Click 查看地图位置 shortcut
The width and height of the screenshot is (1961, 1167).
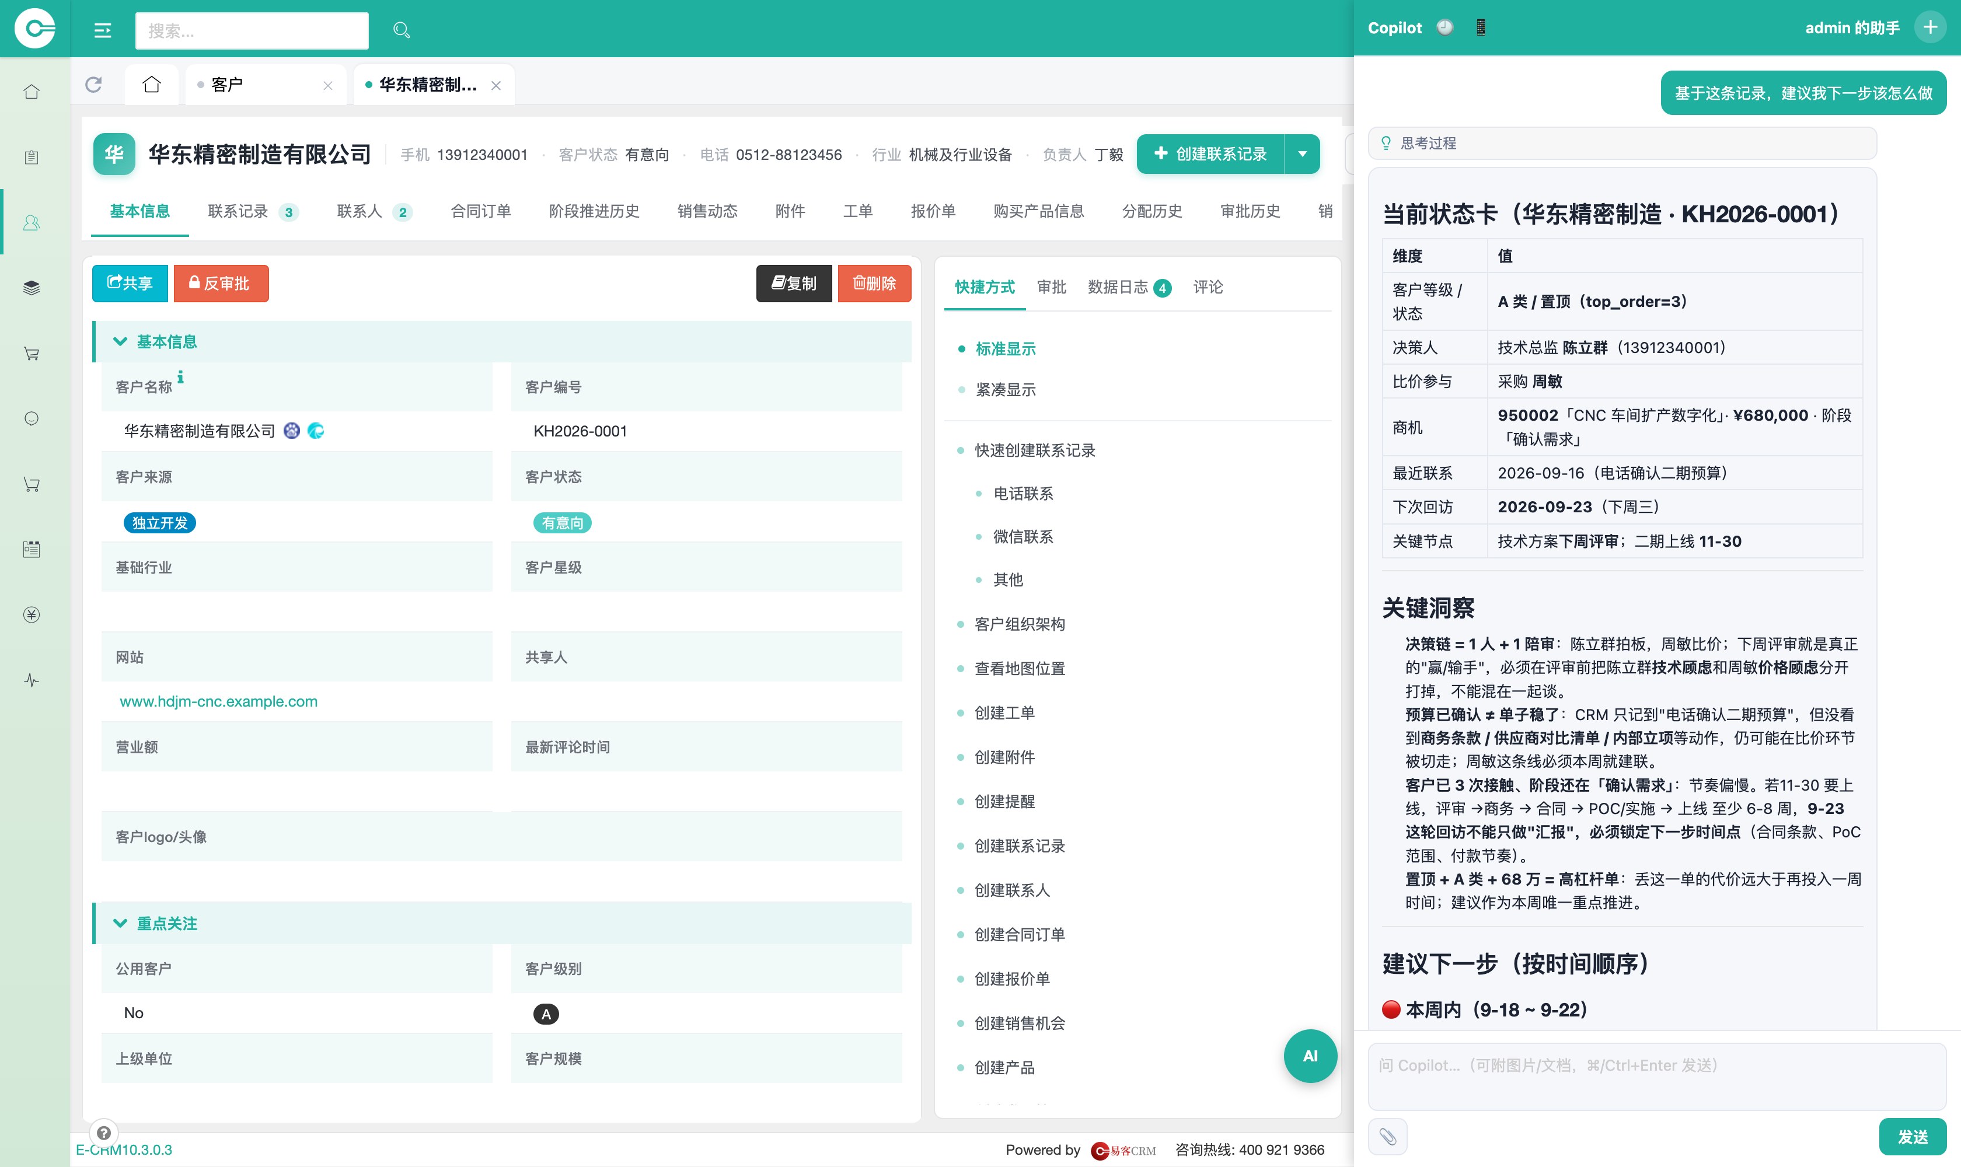coord(1020,669)
